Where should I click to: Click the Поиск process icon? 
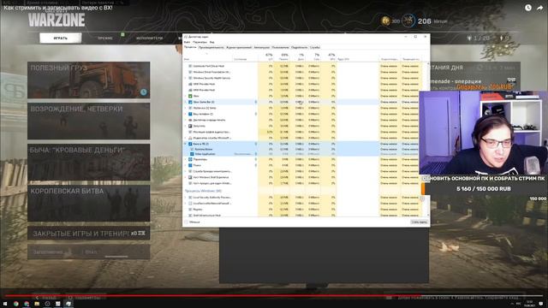coord(190,165)
